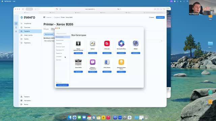Open Messages from the Dock
Viewport: 216px width, 121px height.
[79, 117]
